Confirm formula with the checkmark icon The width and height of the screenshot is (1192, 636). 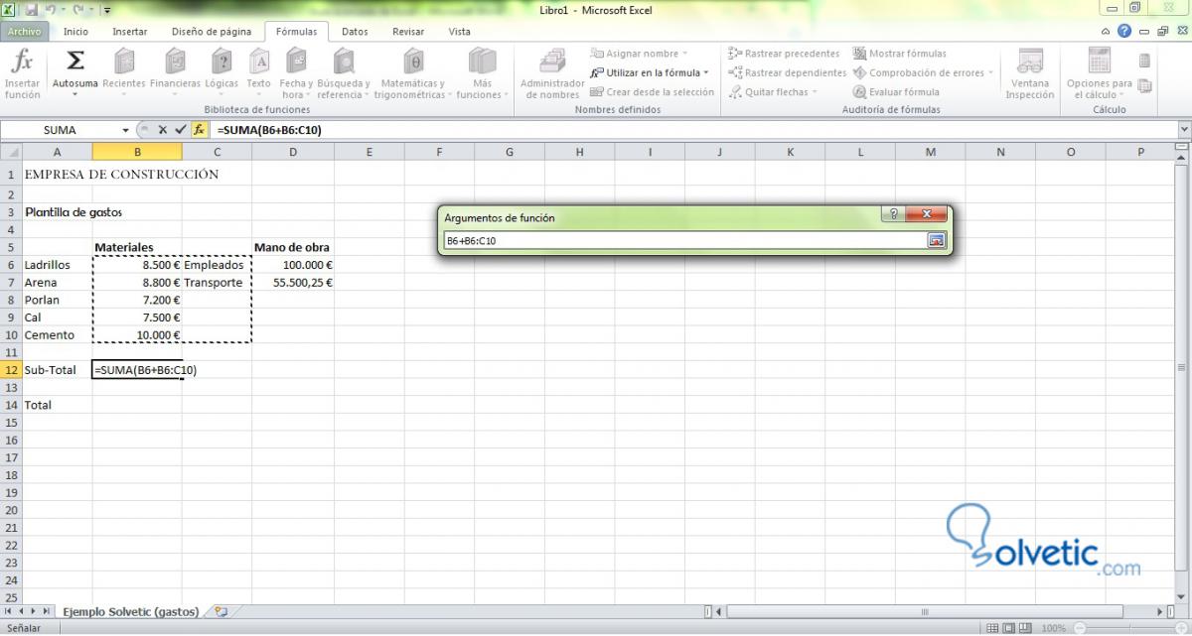[180, 130]
